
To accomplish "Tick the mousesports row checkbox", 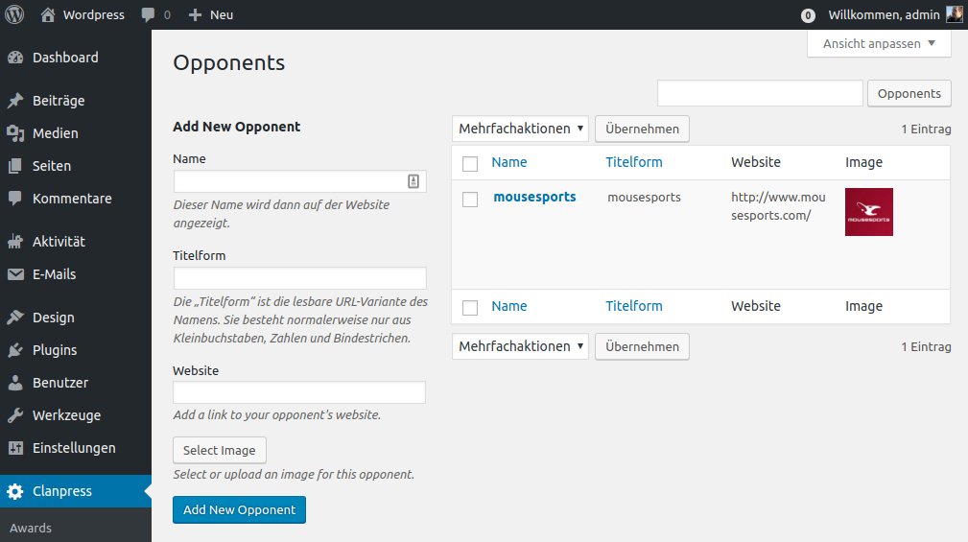I will click(x=470, y=200).
